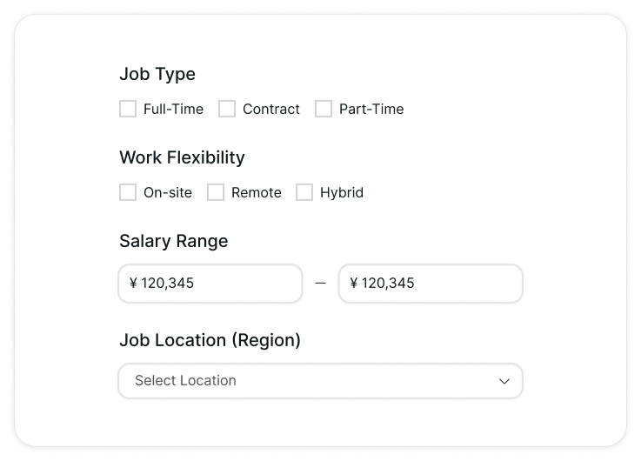Viewport: 641px width, 461px height.
Task: Select the Remote checkbox square
Action: pyautogui.click(x=216, y=192)
